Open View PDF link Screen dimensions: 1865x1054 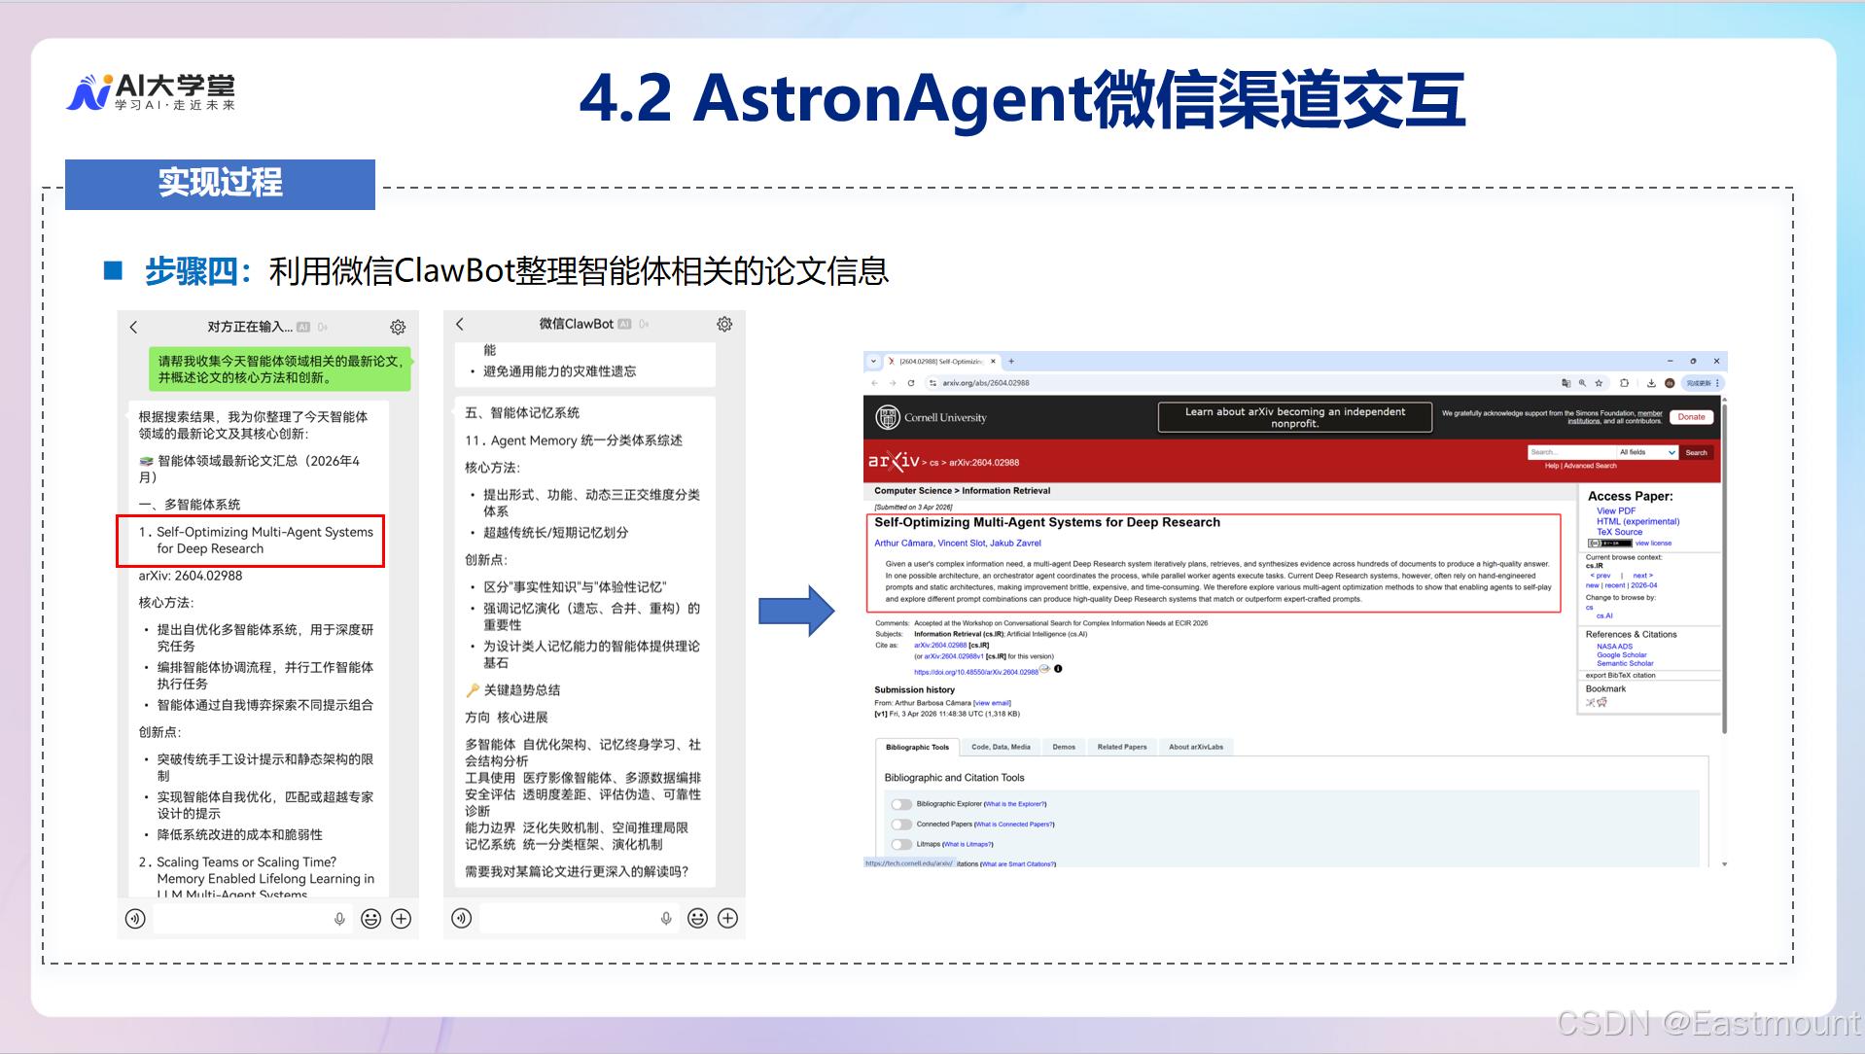1616,510
